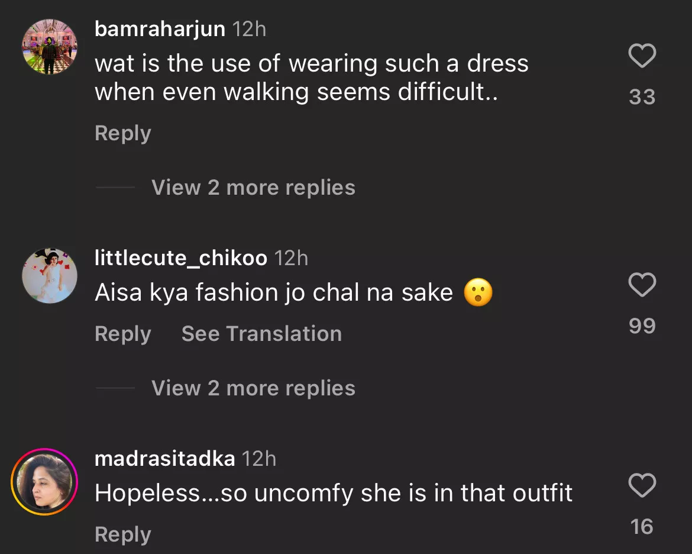View the 33 likes on bamraharjun's comment
Viewport: 692px width, 554px height.
pyautogui.click(x=642, y=96)
